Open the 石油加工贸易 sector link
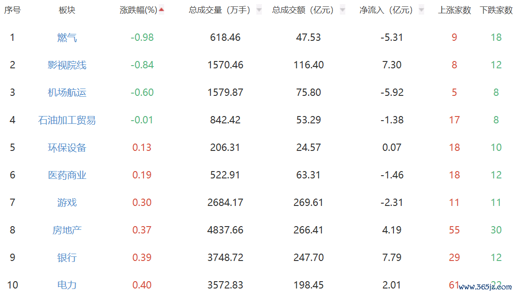This screenshot has height=294, width=515. [67, 120]
